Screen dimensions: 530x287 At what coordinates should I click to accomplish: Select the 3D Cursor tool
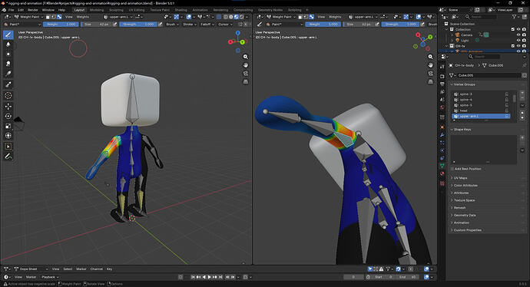(8, 96)
